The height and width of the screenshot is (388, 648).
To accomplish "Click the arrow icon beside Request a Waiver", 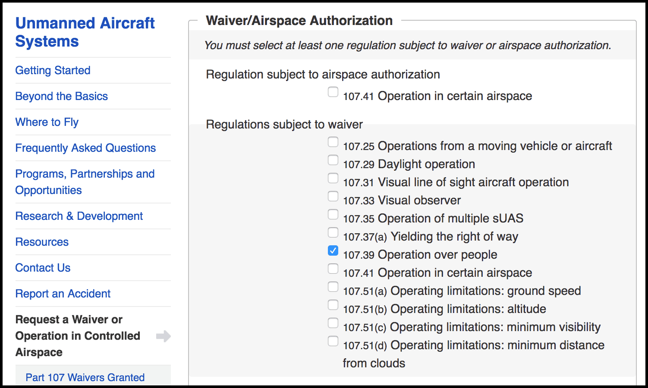I will click(x=164, y=336).
